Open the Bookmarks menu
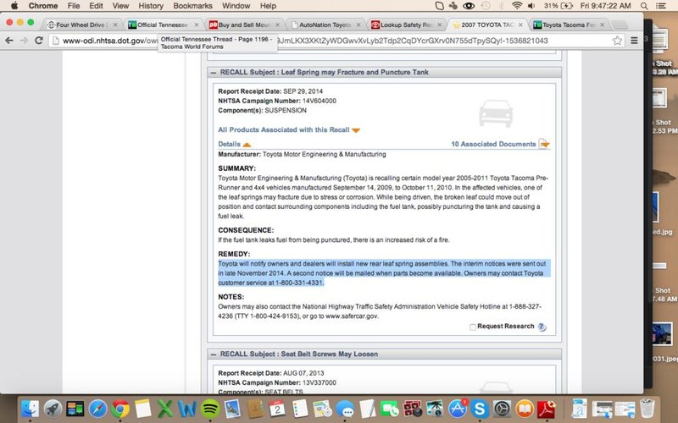The image size is (678, 423). click(x=193, y=6)
